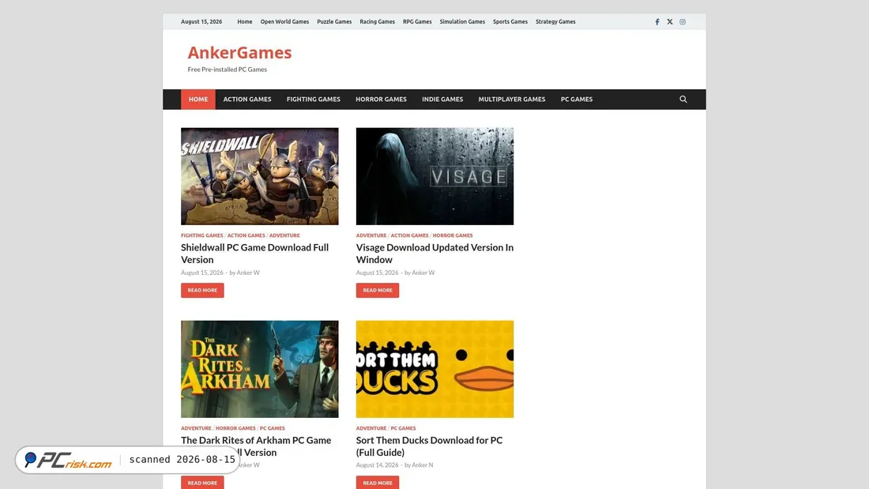Screen dimensions: 869x489
Task: Open the Shieldwall game thumbnail
Action: [x=259, y=176]
